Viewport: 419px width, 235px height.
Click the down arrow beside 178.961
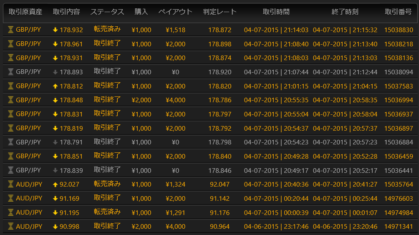(x=55, y=44)
